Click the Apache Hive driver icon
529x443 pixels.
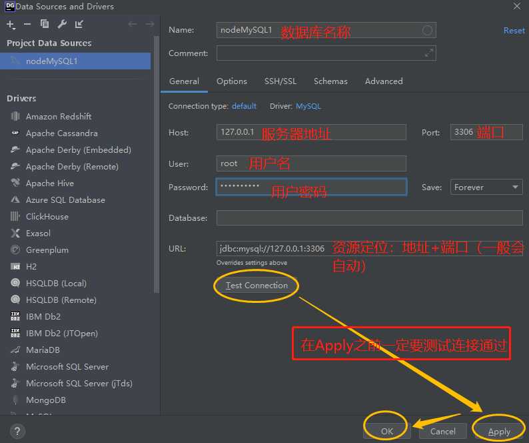coord(15,183)
